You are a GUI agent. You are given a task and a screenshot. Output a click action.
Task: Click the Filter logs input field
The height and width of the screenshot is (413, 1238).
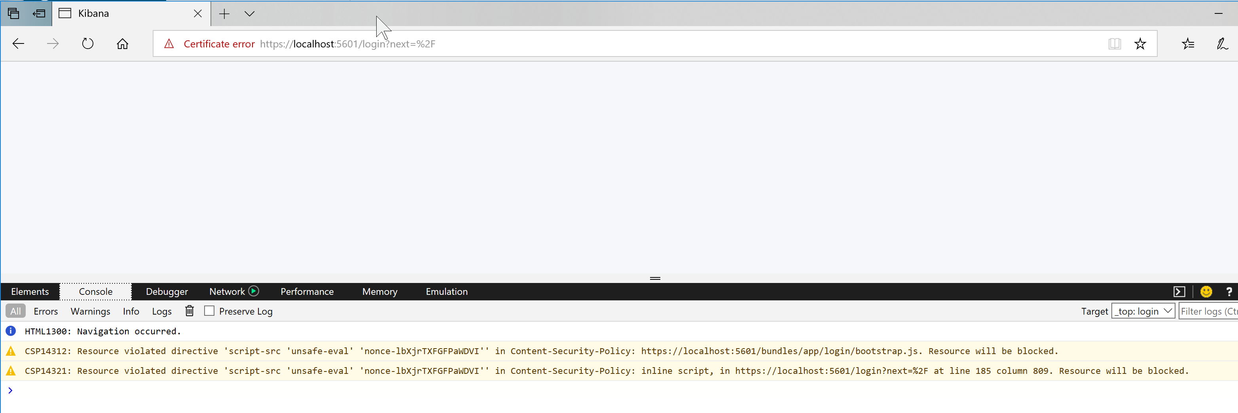(1208, 311)
